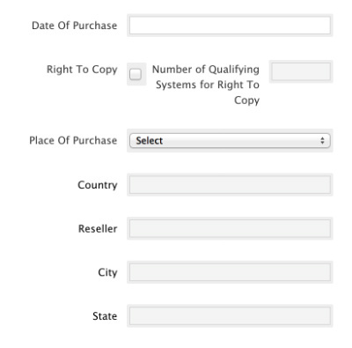Click the Number of Qualifying Systems input box

point(301,71)
